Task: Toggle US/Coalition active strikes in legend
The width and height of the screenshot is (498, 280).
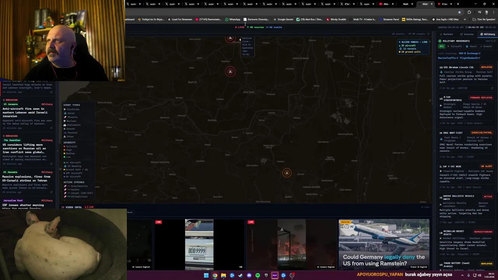Action: pos(76,196)
